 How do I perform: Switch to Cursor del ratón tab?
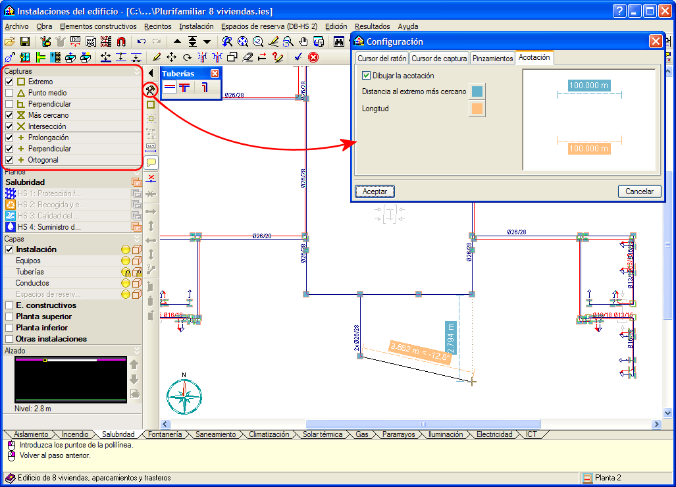382,58
